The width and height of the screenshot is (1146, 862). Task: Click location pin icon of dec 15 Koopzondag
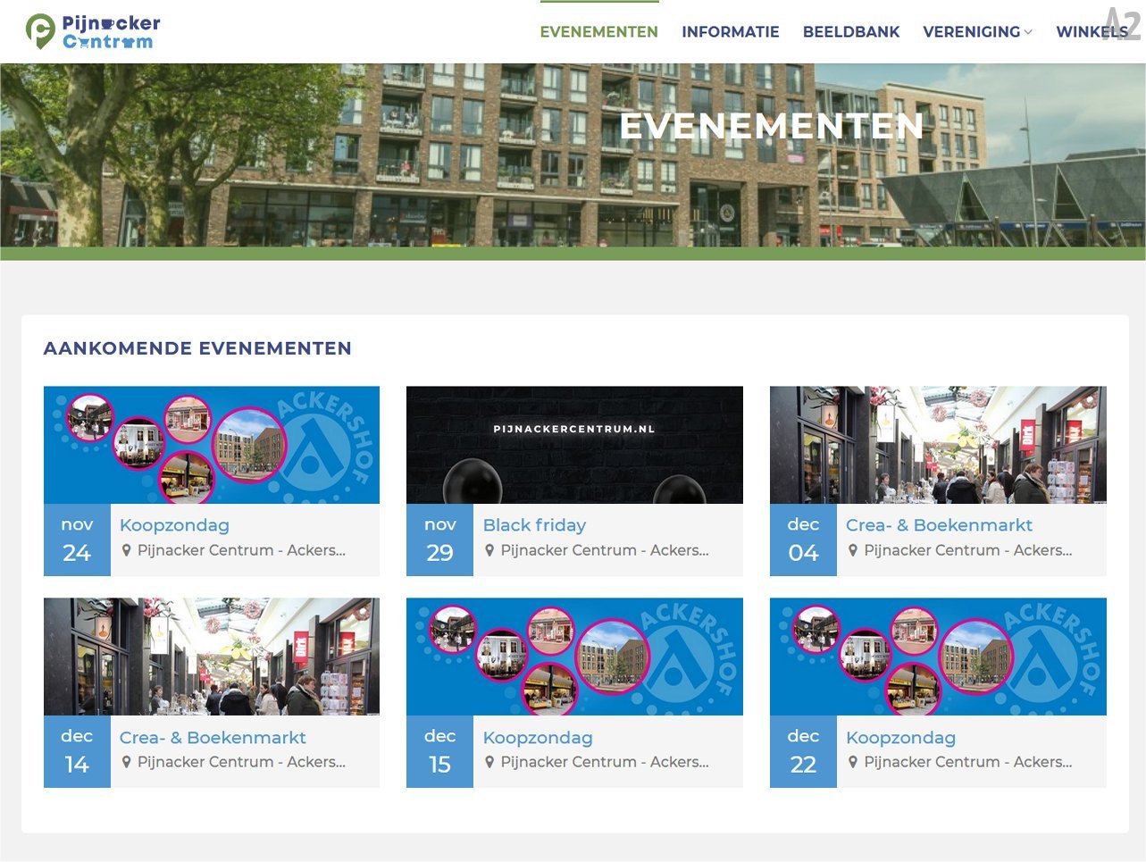click(x=489, y=762)
